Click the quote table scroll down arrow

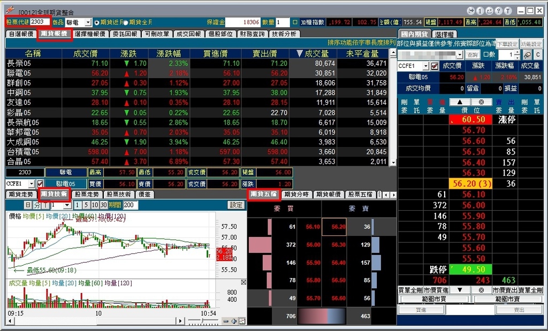(x=393, y=163)
